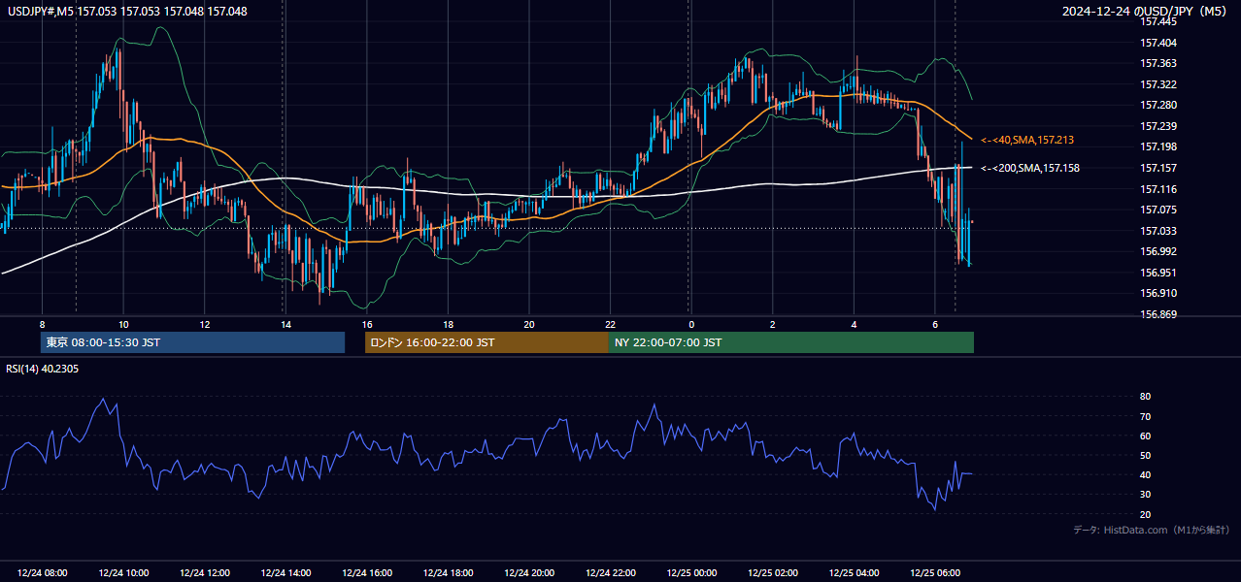This screenshot has width=1241, height=582.
Task: Click the 12/25 04:00 date label
Action: (854, 573)
